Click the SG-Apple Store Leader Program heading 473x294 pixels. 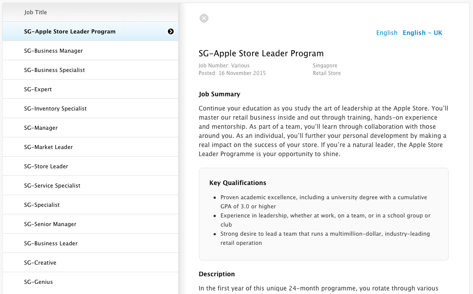261,53
